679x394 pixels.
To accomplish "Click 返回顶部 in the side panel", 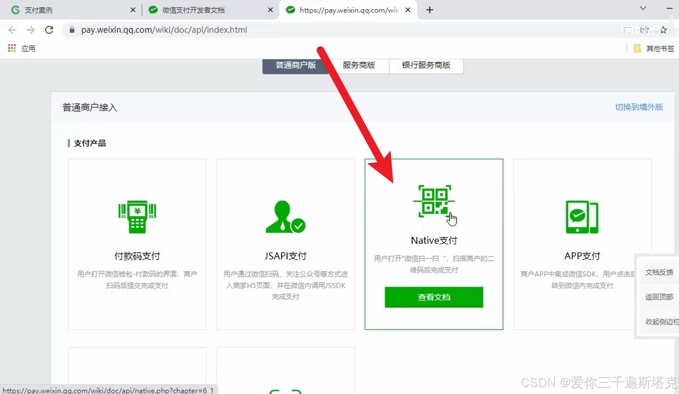I will pyautogui.click(x=659, y=297).
